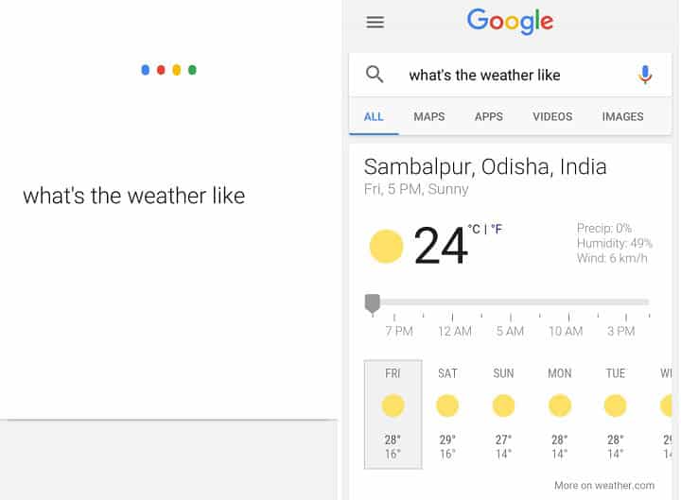This screenshot has width=681, height=500.
Task: Select the MON forecast sun icon
Action: click(559, 405)
